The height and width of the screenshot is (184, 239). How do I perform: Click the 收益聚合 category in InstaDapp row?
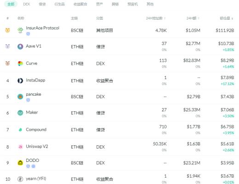(104, 80)
